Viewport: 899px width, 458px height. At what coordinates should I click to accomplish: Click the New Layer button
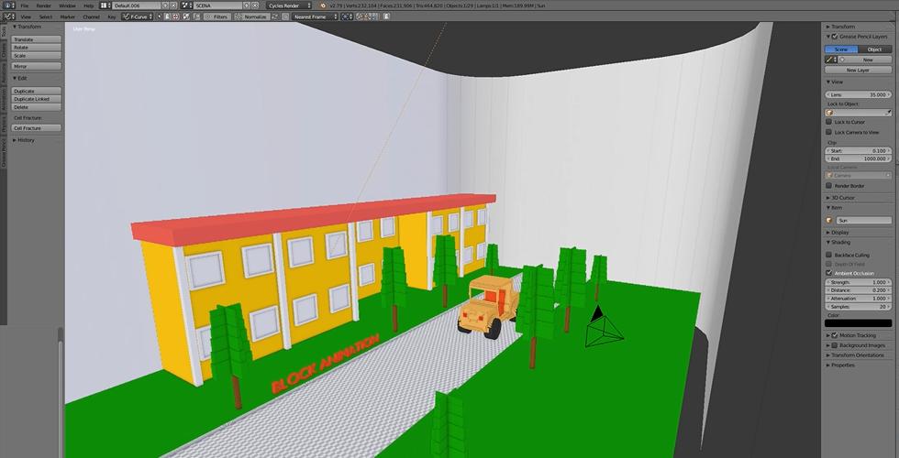(x=858, y=70)
